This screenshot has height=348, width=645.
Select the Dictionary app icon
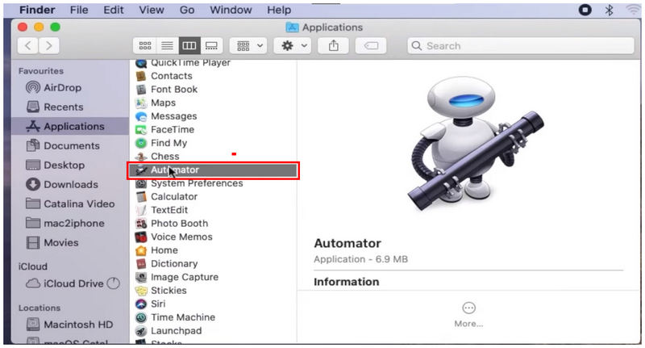point(141,263)
